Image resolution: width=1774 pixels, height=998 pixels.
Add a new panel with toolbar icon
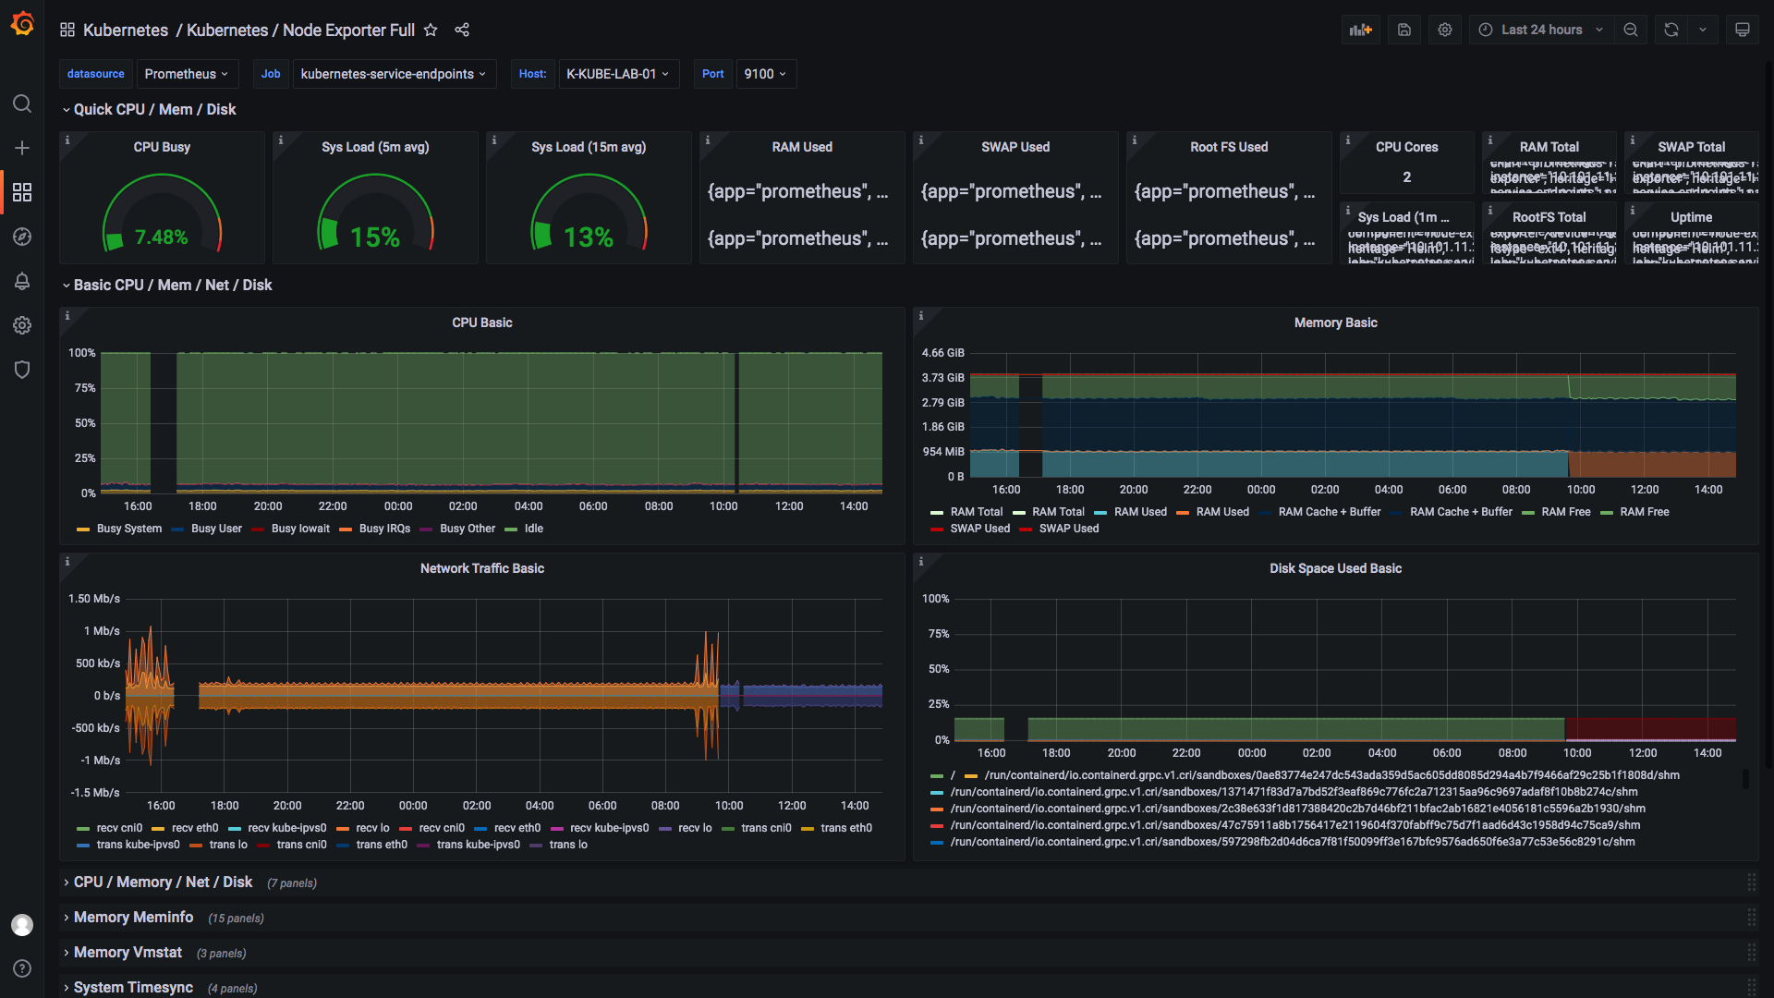click(1361, 30)
